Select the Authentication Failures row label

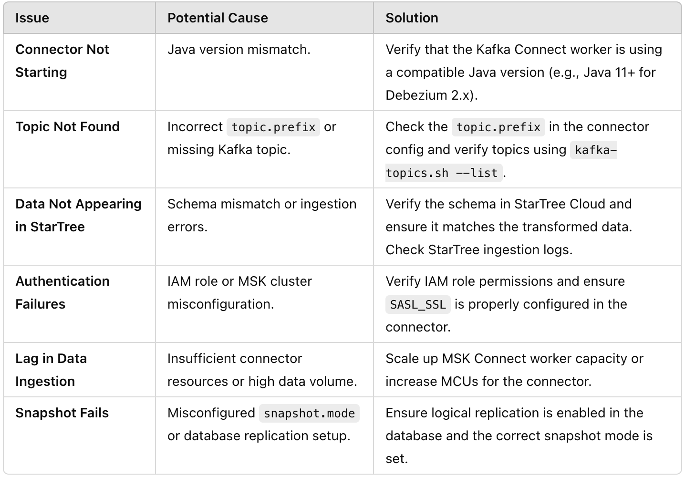(x=62, y=292)
